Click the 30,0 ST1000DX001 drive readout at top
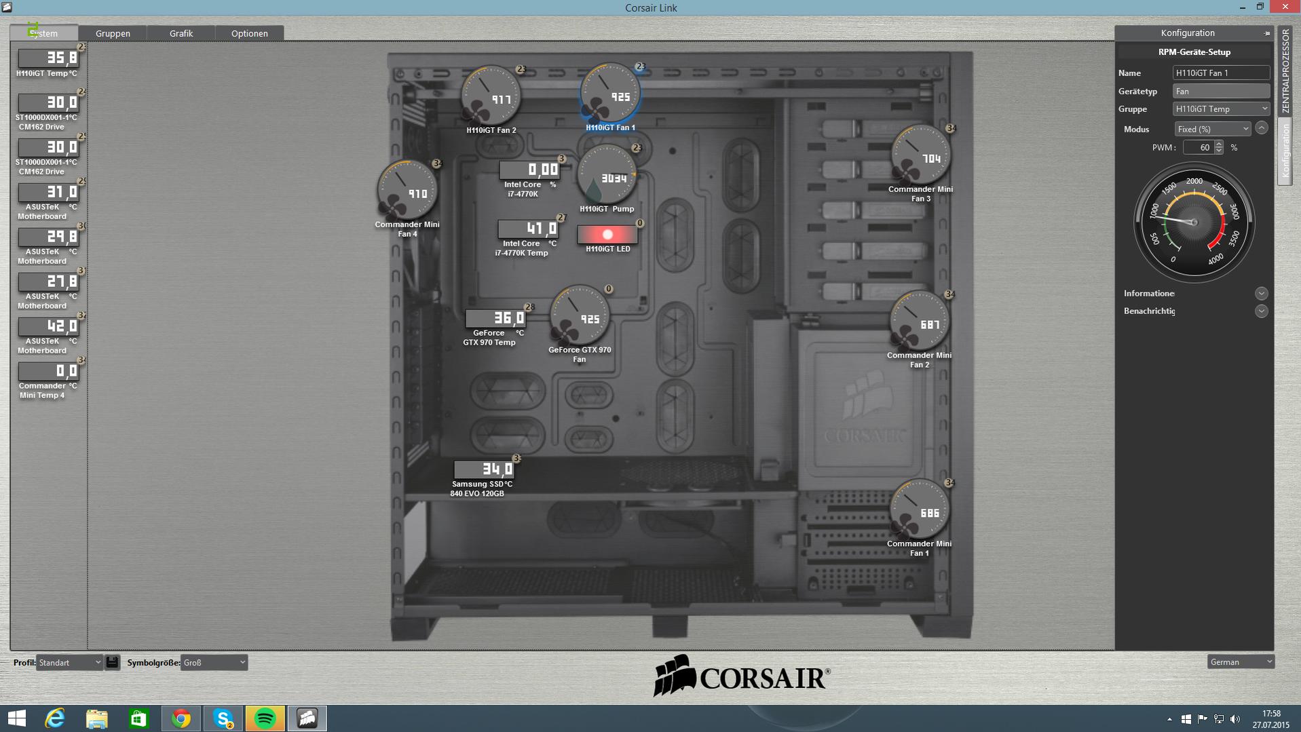The width and height of the screenshot is (1301, 732). [x=49, y=102]
